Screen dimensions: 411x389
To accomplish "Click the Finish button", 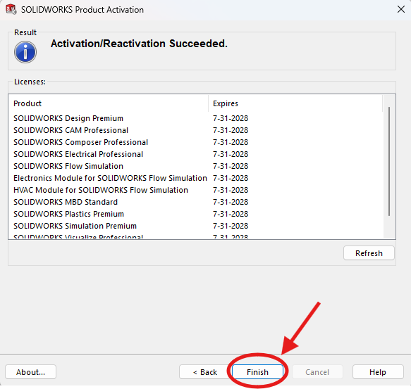I will [257, 371].
